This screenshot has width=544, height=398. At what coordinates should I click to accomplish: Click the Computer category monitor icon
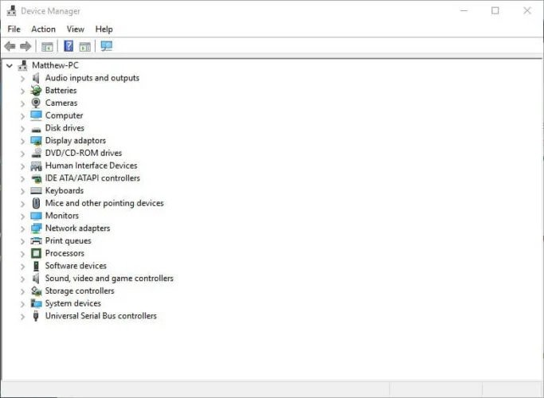click(x=36, y=115)
